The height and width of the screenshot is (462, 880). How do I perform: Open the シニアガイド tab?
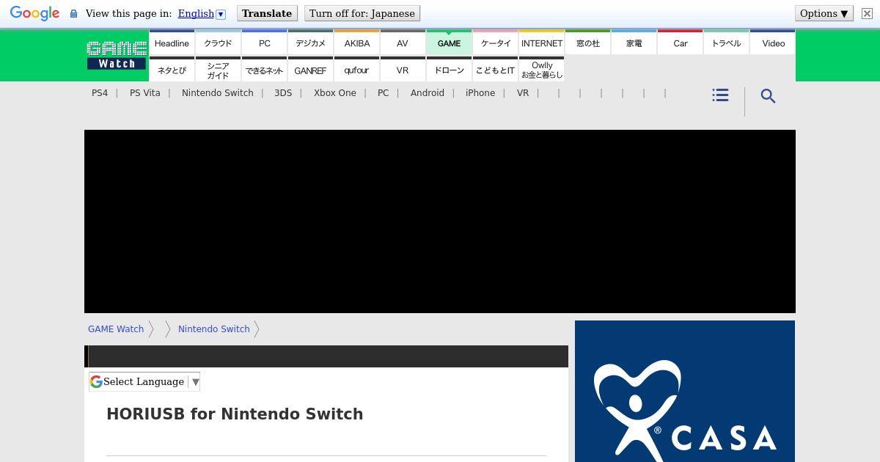pyautogui.click(x=218, y=70)
